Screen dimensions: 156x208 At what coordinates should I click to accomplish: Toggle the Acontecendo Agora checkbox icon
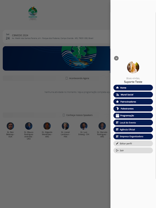(67, 78)
